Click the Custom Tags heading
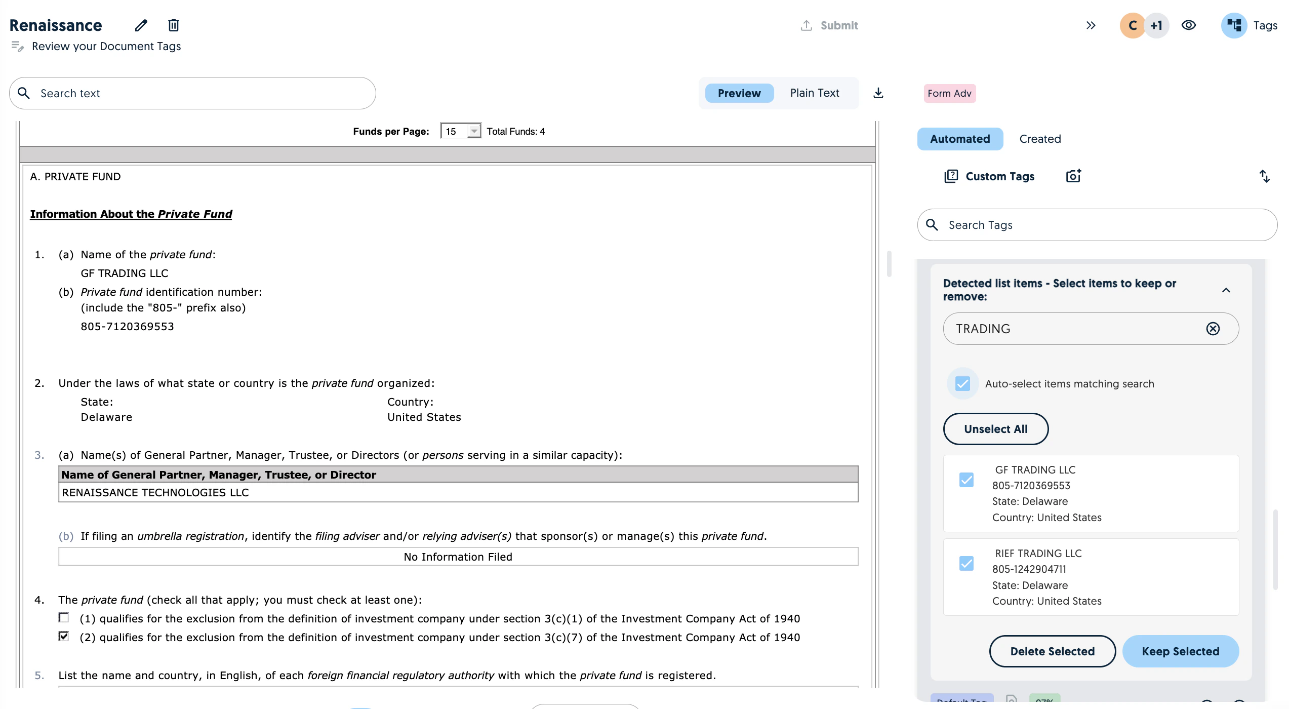 pos(1000,176)
